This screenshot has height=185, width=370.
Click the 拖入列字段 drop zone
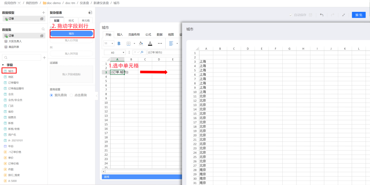(71, 53)
